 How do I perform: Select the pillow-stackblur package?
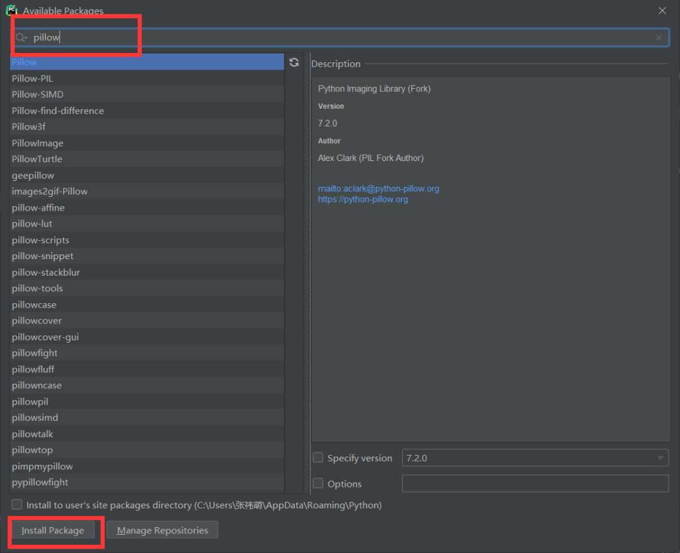147,272
